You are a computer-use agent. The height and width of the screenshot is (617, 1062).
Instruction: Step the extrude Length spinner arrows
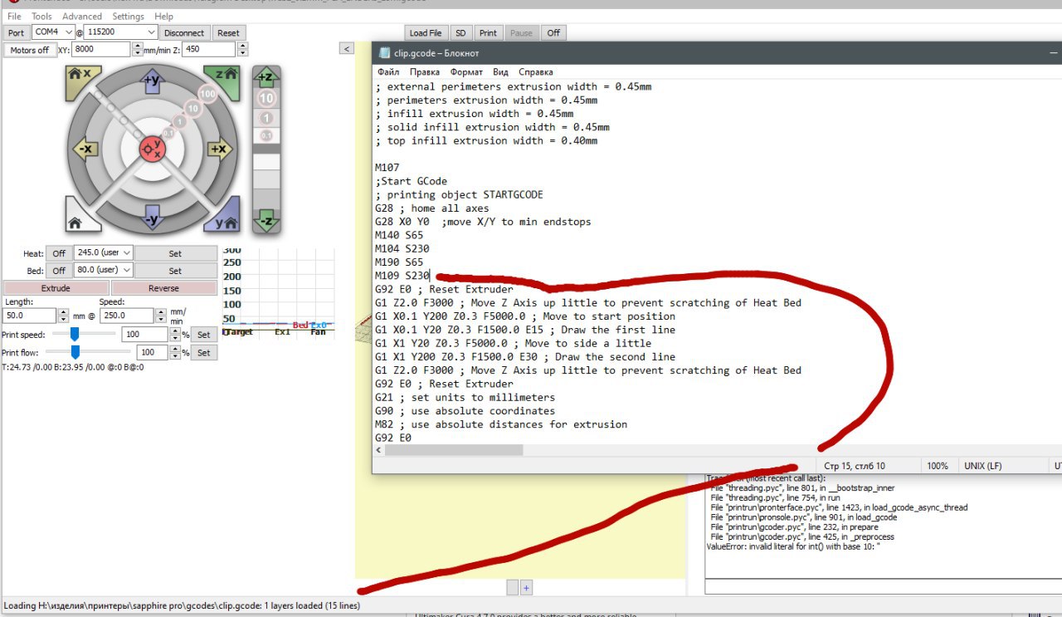63,316
